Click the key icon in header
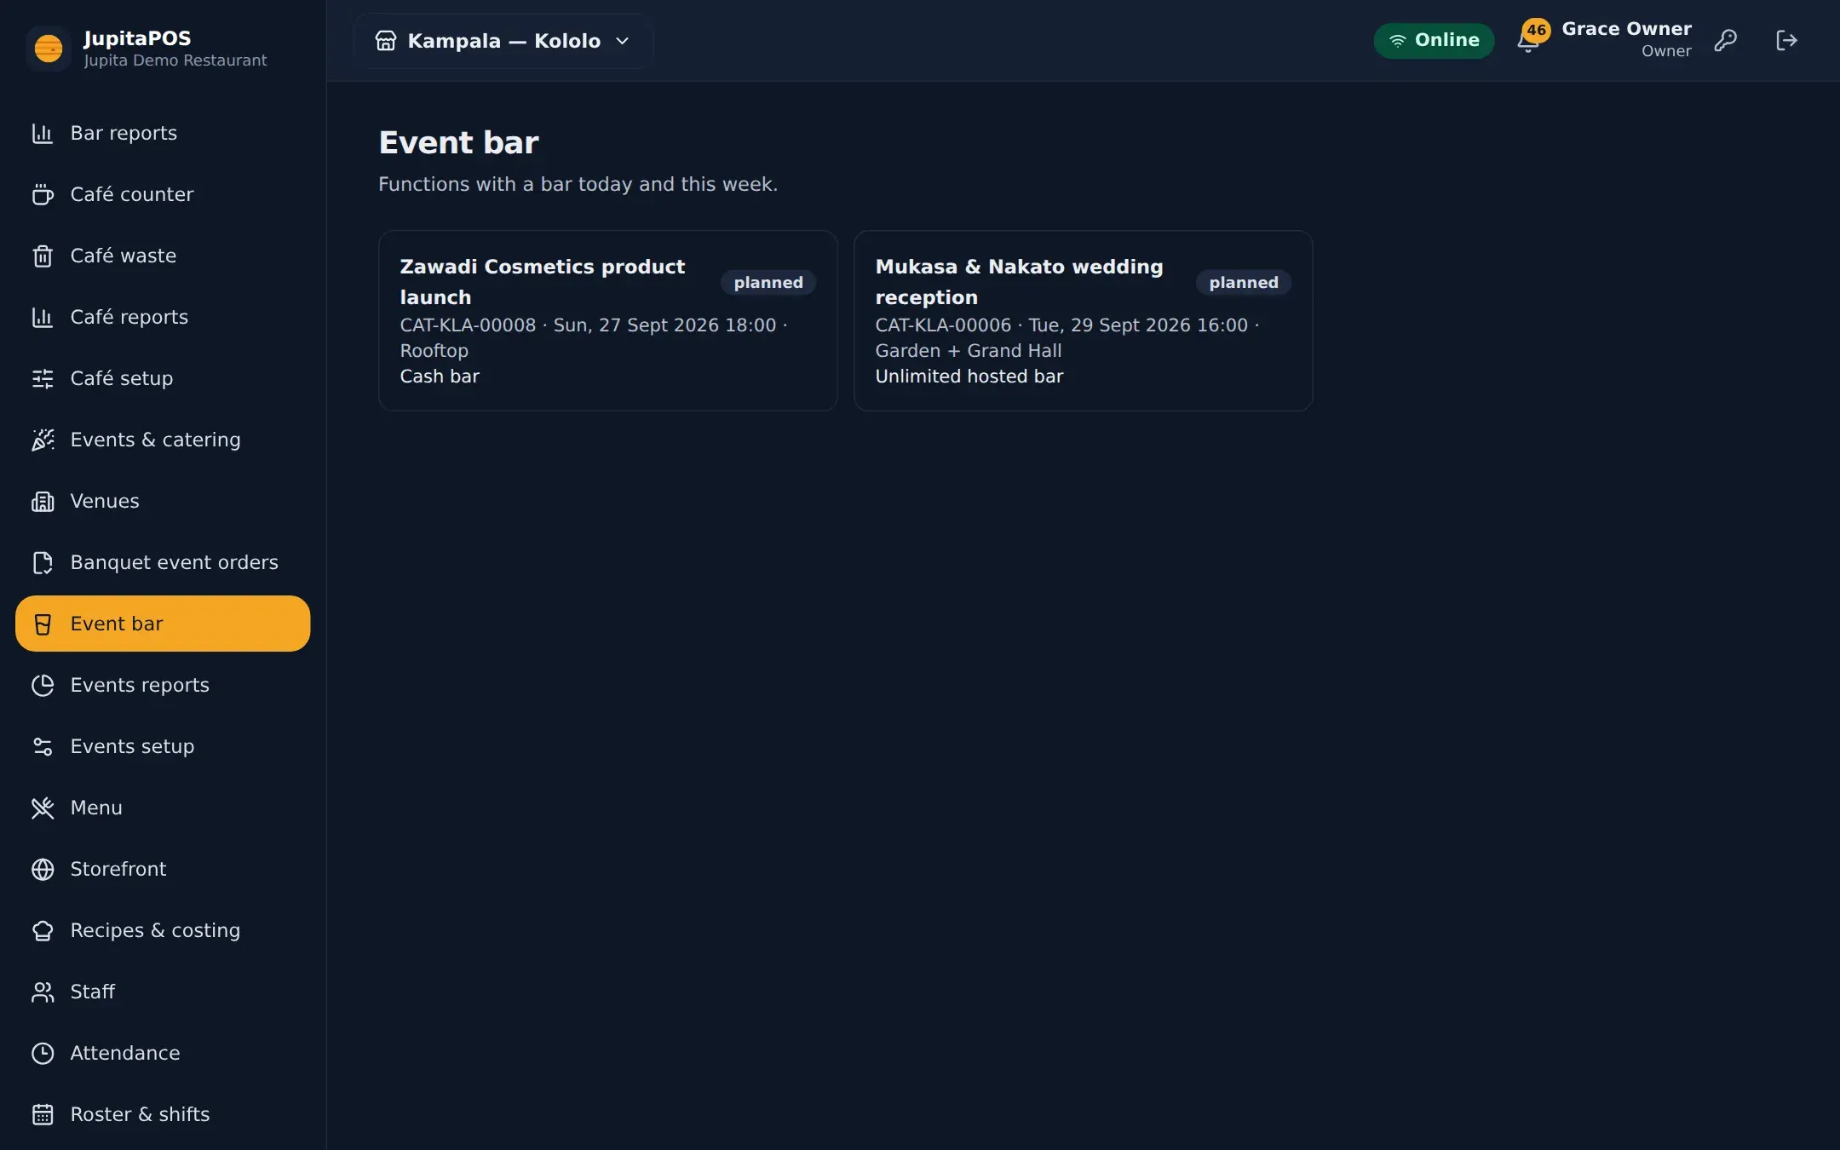Image resolution: width=1840 pixels, height=1150 pixels. click(x=1725, y=40)
